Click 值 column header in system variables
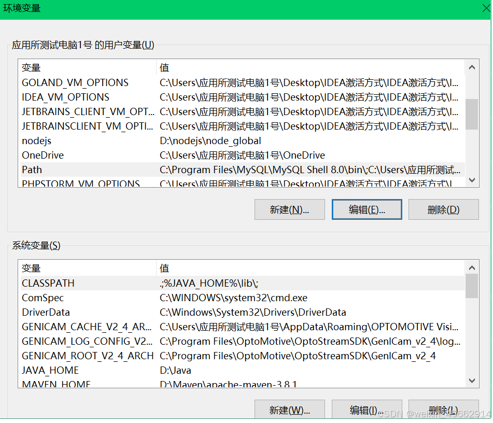 [164, 269]
